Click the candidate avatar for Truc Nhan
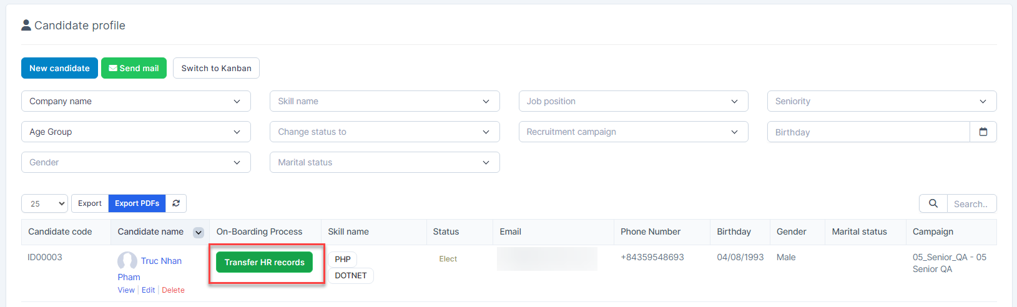Screen dimensions: 1017x307 pyautogui.click(x=127, y=261)
